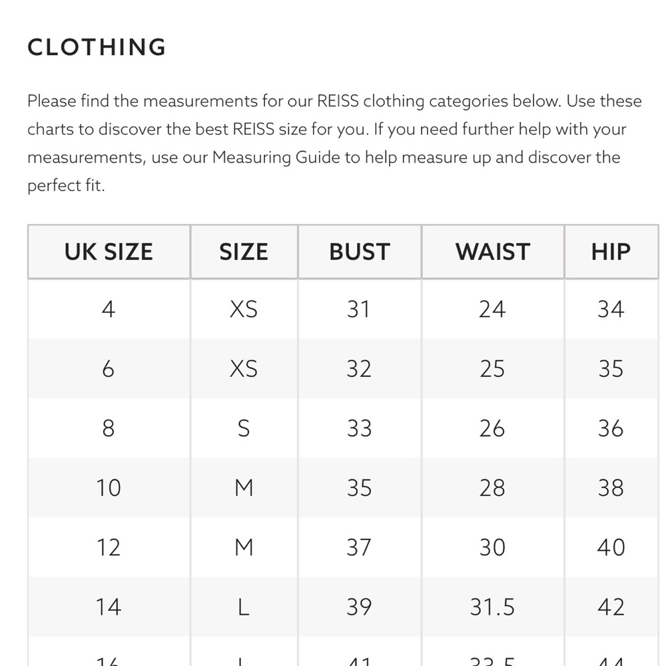
Task: Click the CLOTHING heading
Action: pyautogui.click(x=97, y=47)
